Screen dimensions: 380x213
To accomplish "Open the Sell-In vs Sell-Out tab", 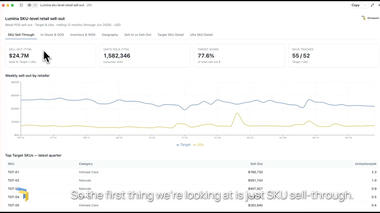I will coord(138,35).
